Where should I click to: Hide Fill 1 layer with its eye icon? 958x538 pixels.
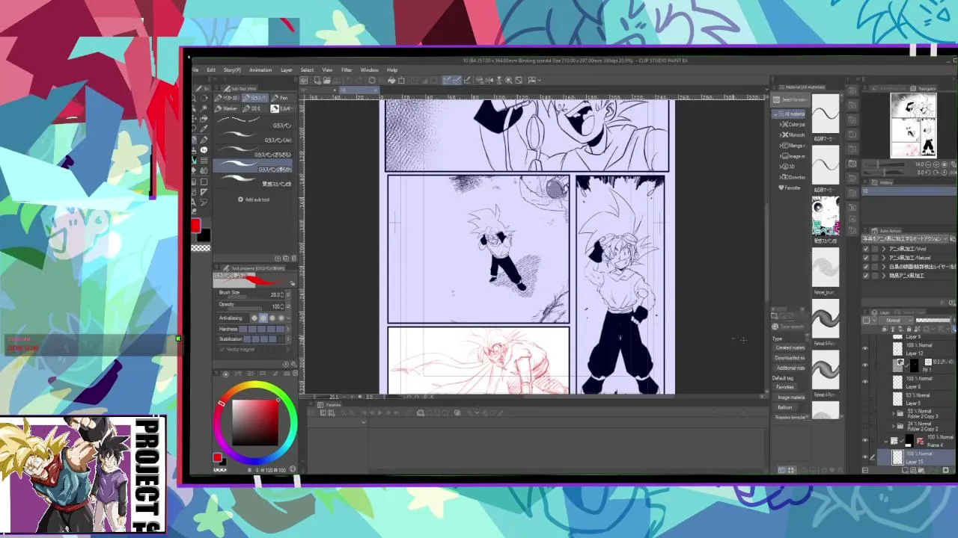(866, 365)
